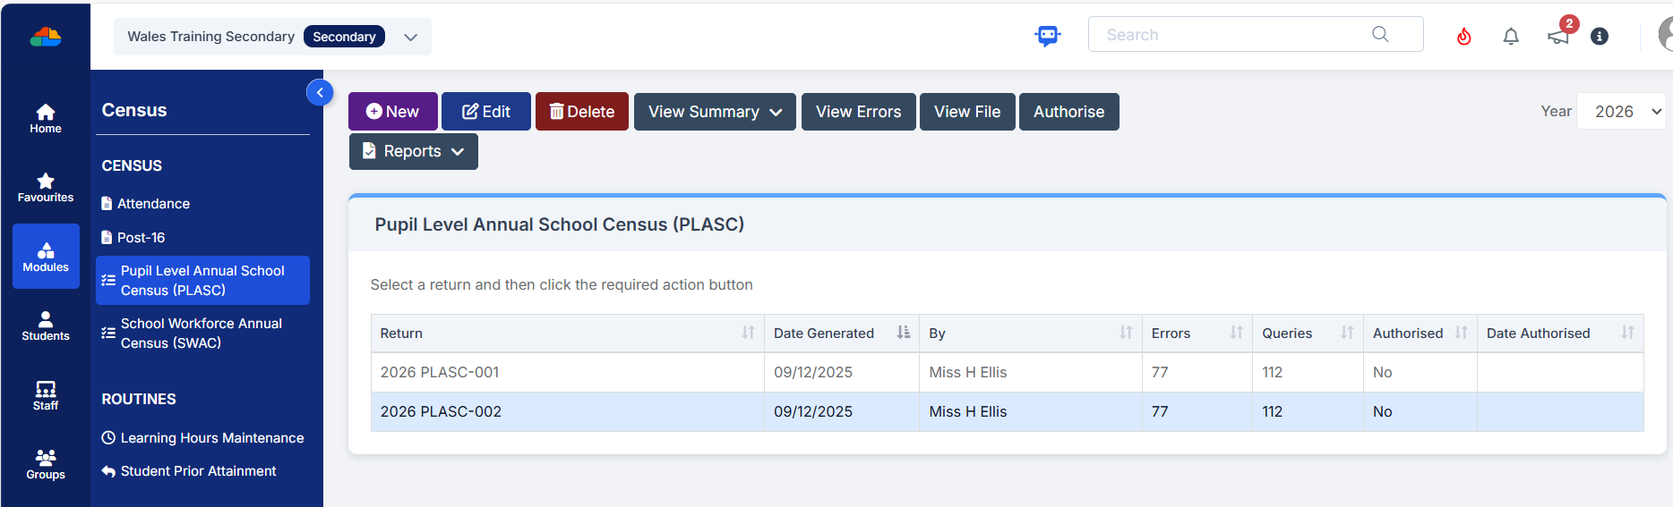Viewport: 1673px width, 507px height.
Task: Open Staff section in sidebar
Action: 46,395
